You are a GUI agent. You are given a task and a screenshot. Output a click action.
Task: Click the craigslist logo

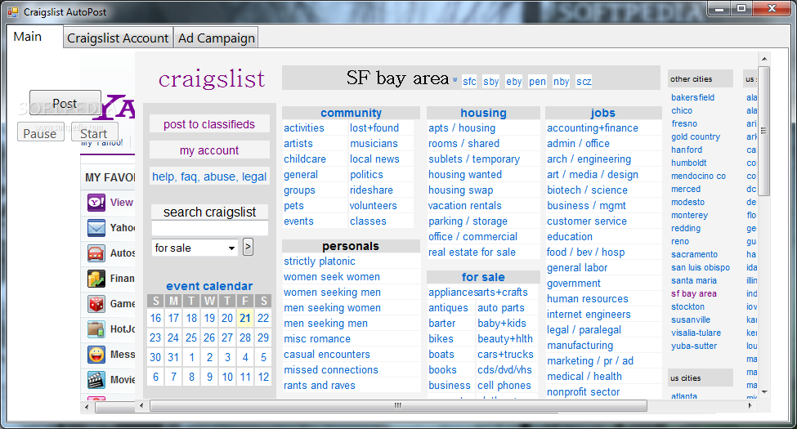coord(212,78)
